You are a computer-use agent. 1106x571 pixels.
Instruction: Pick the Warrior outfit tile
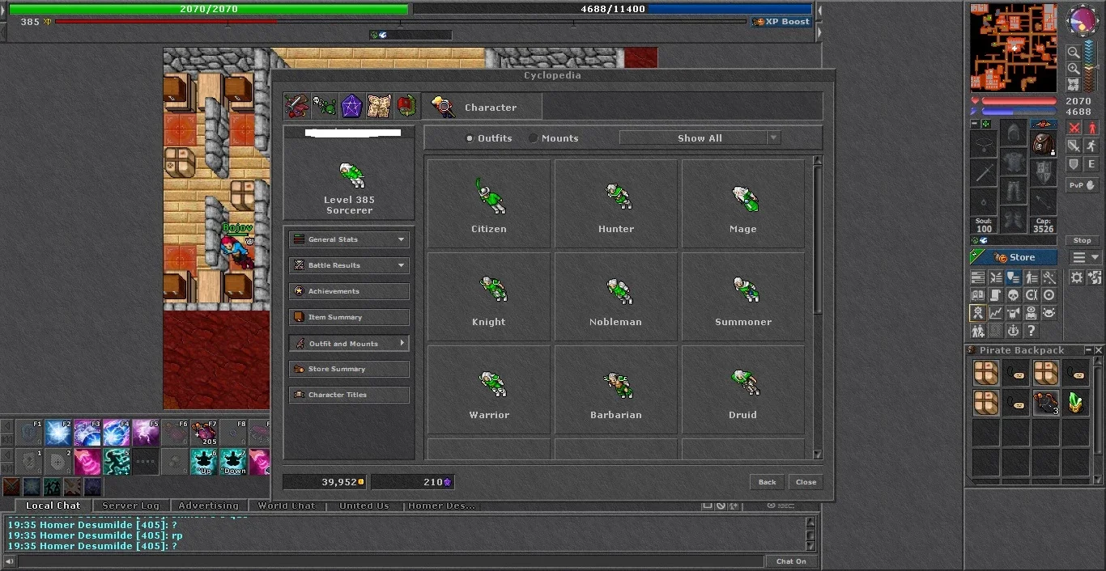tap(489, 389)
